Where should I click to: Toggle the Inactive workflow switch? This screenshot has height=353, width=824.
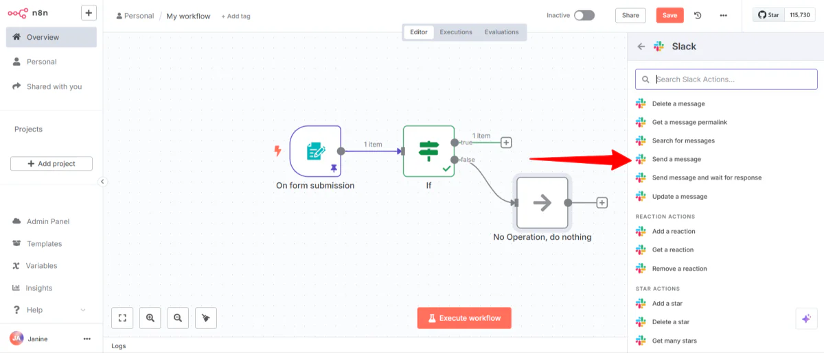point(584,15)
